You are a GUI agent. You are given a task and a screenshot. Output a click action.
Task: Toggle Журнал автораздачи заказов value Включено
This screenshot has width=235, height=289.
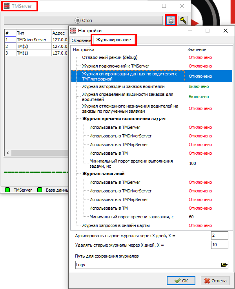[x=199, y=86]
